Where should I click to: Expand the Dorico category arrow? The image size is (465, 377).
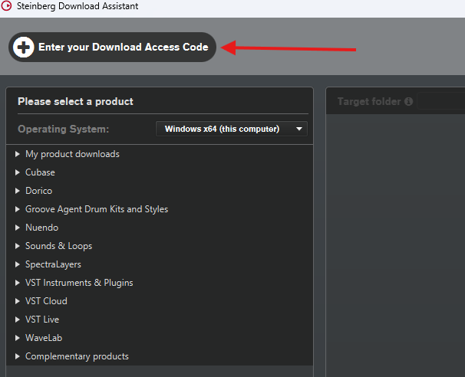(x=18, y=191)
